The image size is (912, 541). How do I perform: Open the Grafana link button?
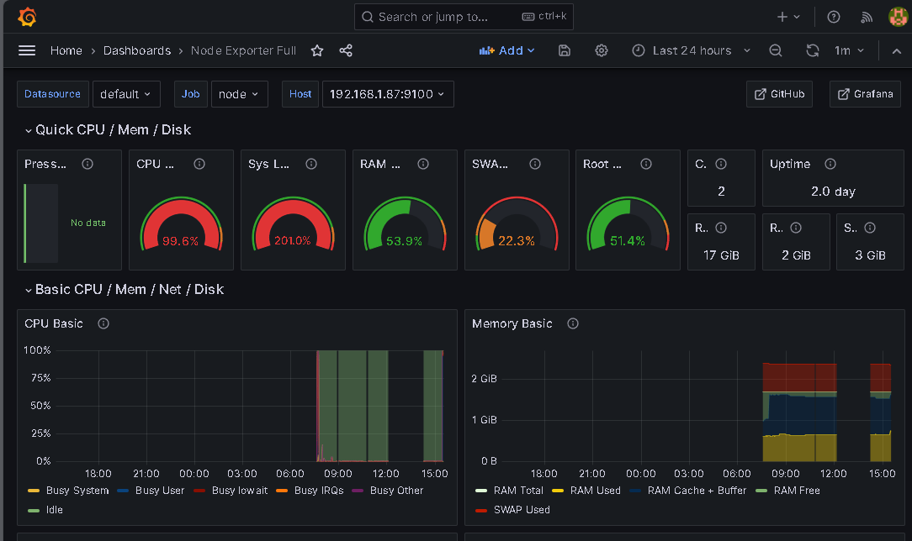865,94
